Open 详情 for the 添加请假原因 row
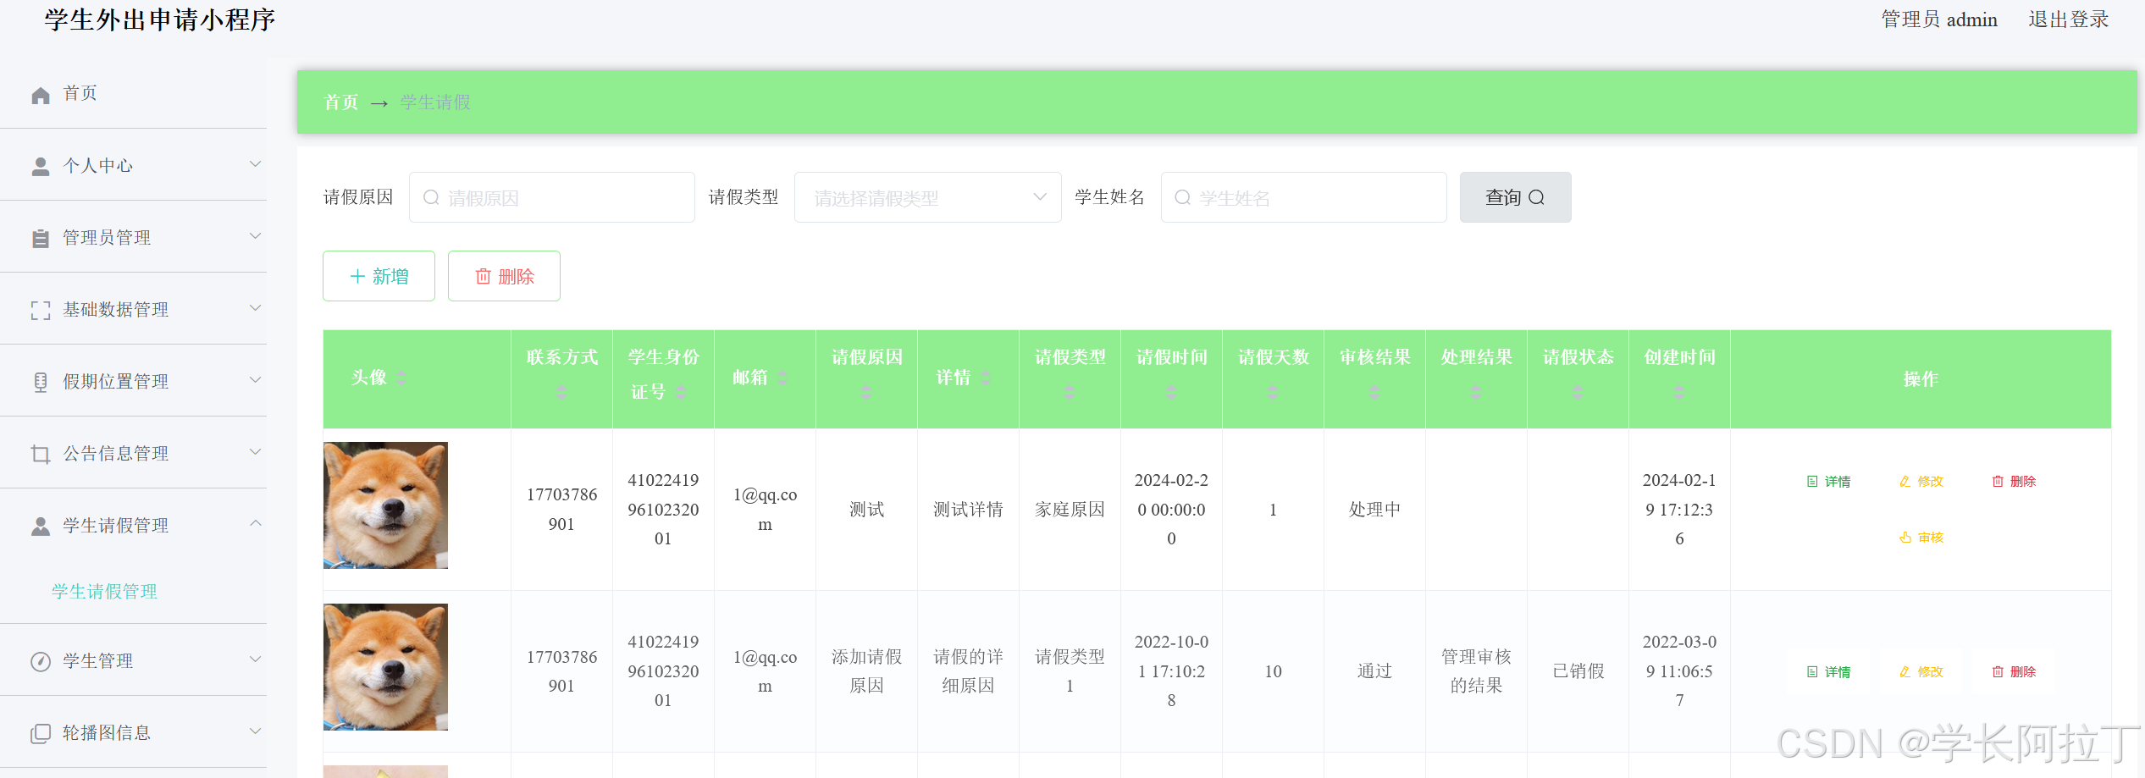Screen dimensions: 2145x778 tap(1828, 672)
